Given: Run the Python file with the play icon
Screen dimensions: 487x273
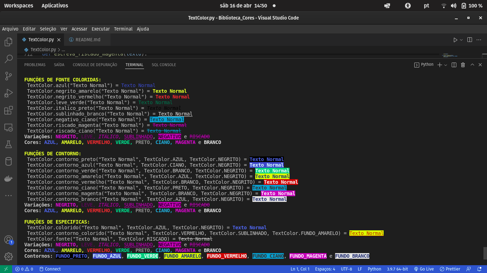Looking at the screenshot, I should (x=456, y=40).
